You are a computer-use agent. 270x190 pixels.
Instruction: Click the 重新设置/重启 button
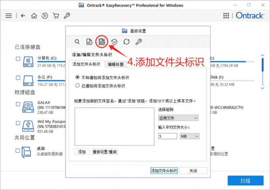click(x=105, y=152)
